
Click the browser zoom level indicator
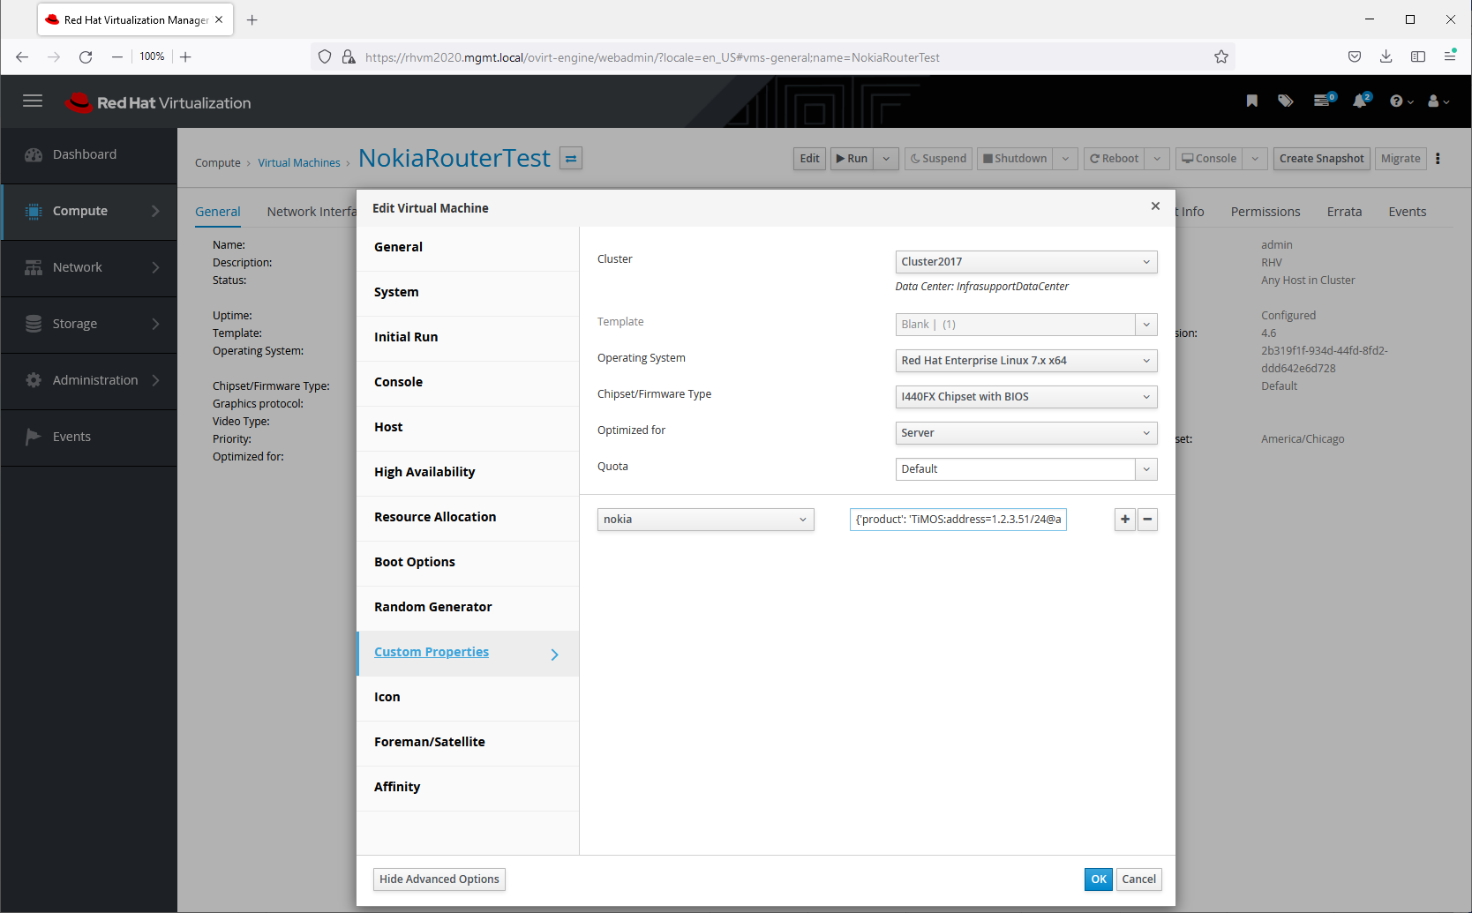pos(151,56)
